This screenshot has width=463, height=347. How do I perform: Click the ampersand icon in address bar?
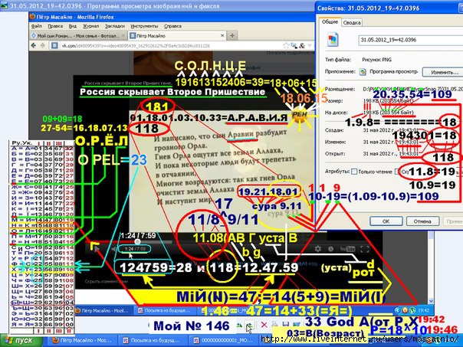[302, 45]
